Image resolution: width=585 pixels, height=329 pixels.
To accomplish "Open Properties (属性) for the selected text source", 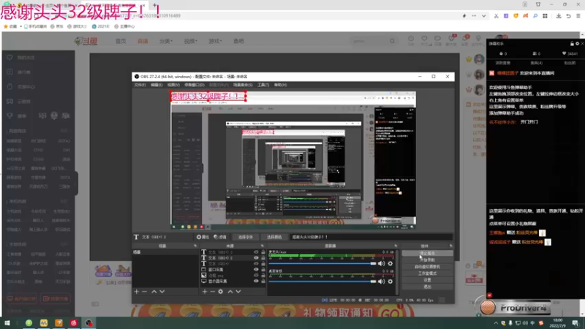I will tap(203, 237).
